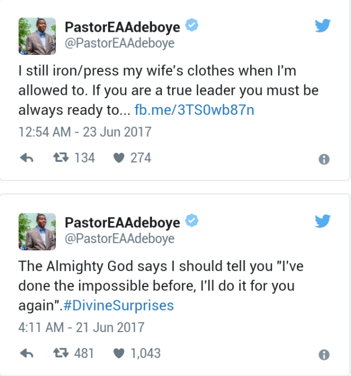The image size is (351, 376).
Task: Open the #DivineSurprises hashtag
Action: pos(118,306)
